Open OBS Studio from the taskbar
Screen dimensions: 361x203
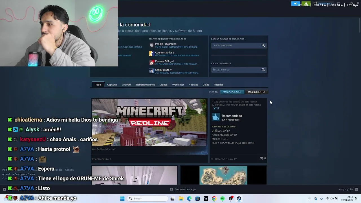tap(231, 198)
